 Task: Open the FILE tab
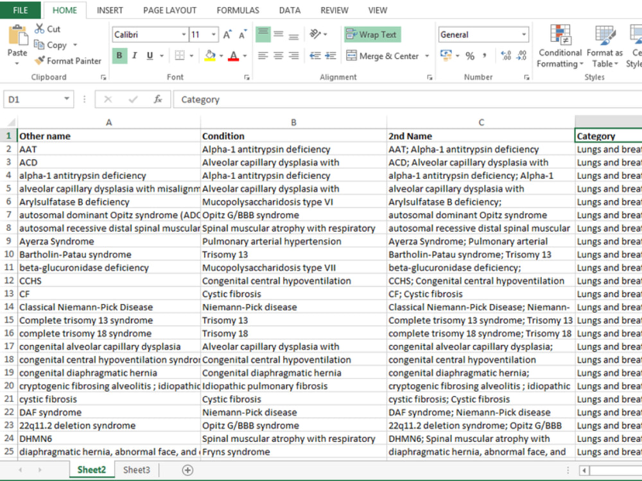tap(21, 10)
